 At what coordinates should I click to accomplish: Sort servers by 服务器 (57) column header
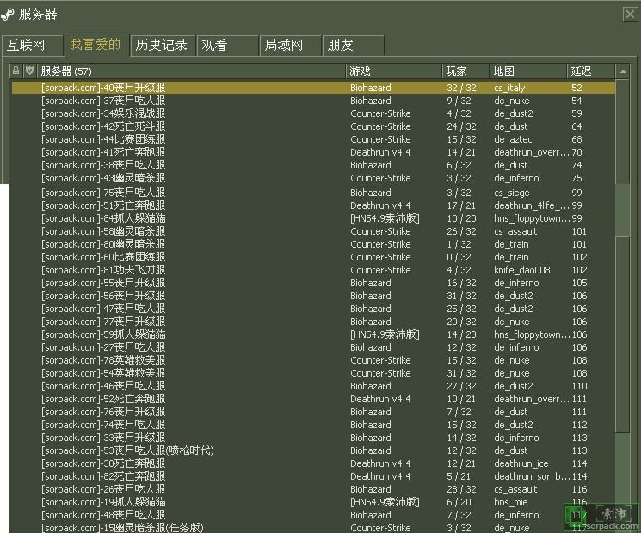(x=191, y=70)
